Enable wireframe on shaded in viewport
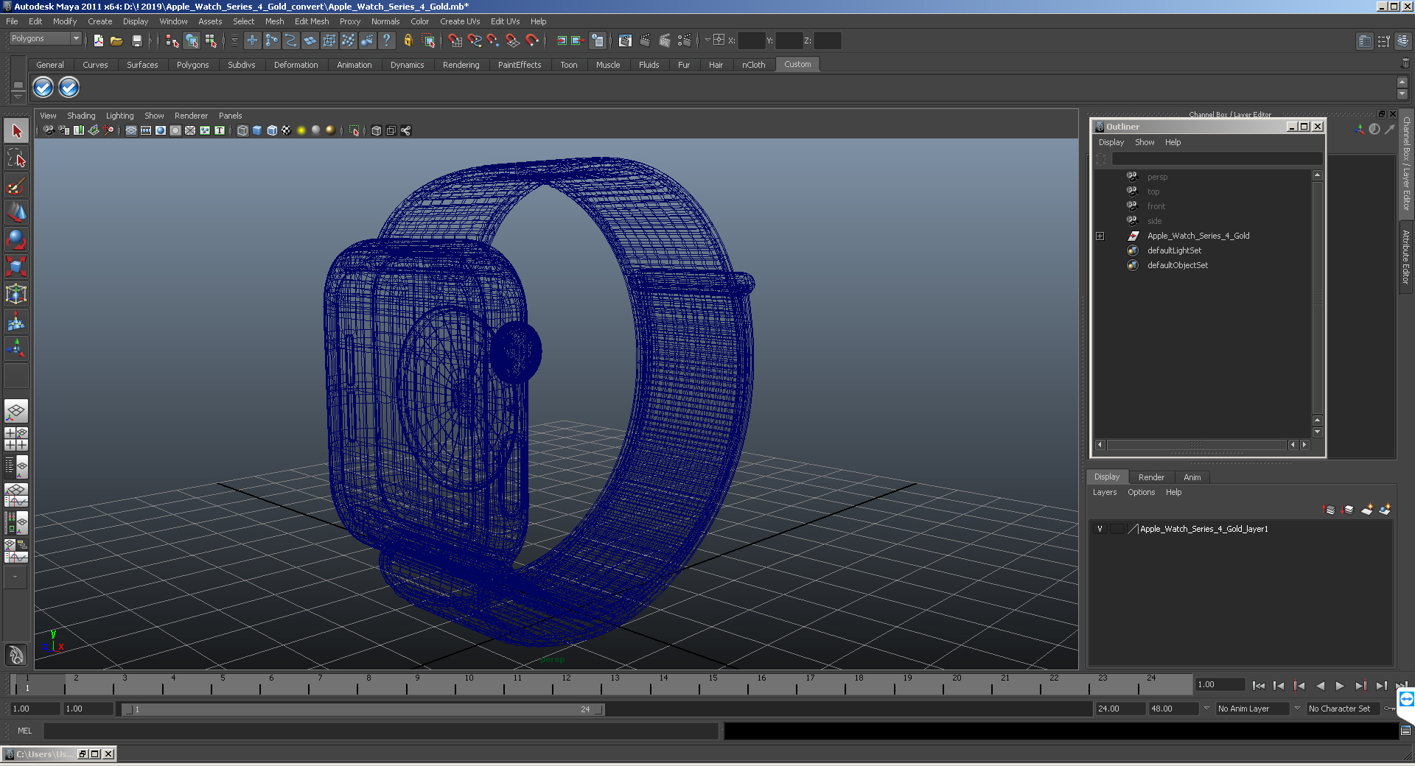This screenshot has width=1415, height=766. pos(272,130)
